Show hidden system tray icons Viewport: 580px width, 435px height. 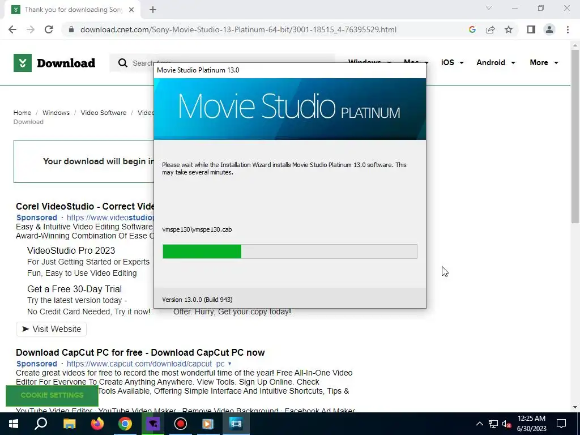pyautogui.click(x=479, y=424)
